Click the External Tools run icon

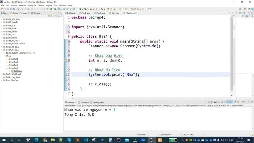click(x=91, y=9)
